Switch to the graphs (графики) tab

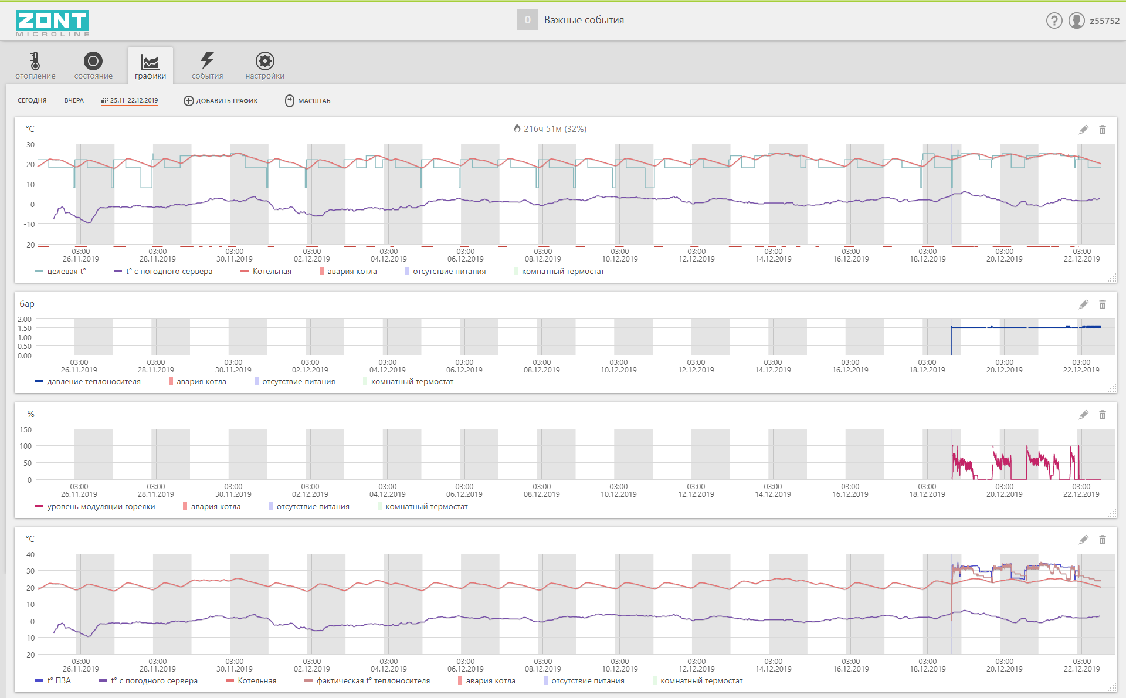click(150, 65)
